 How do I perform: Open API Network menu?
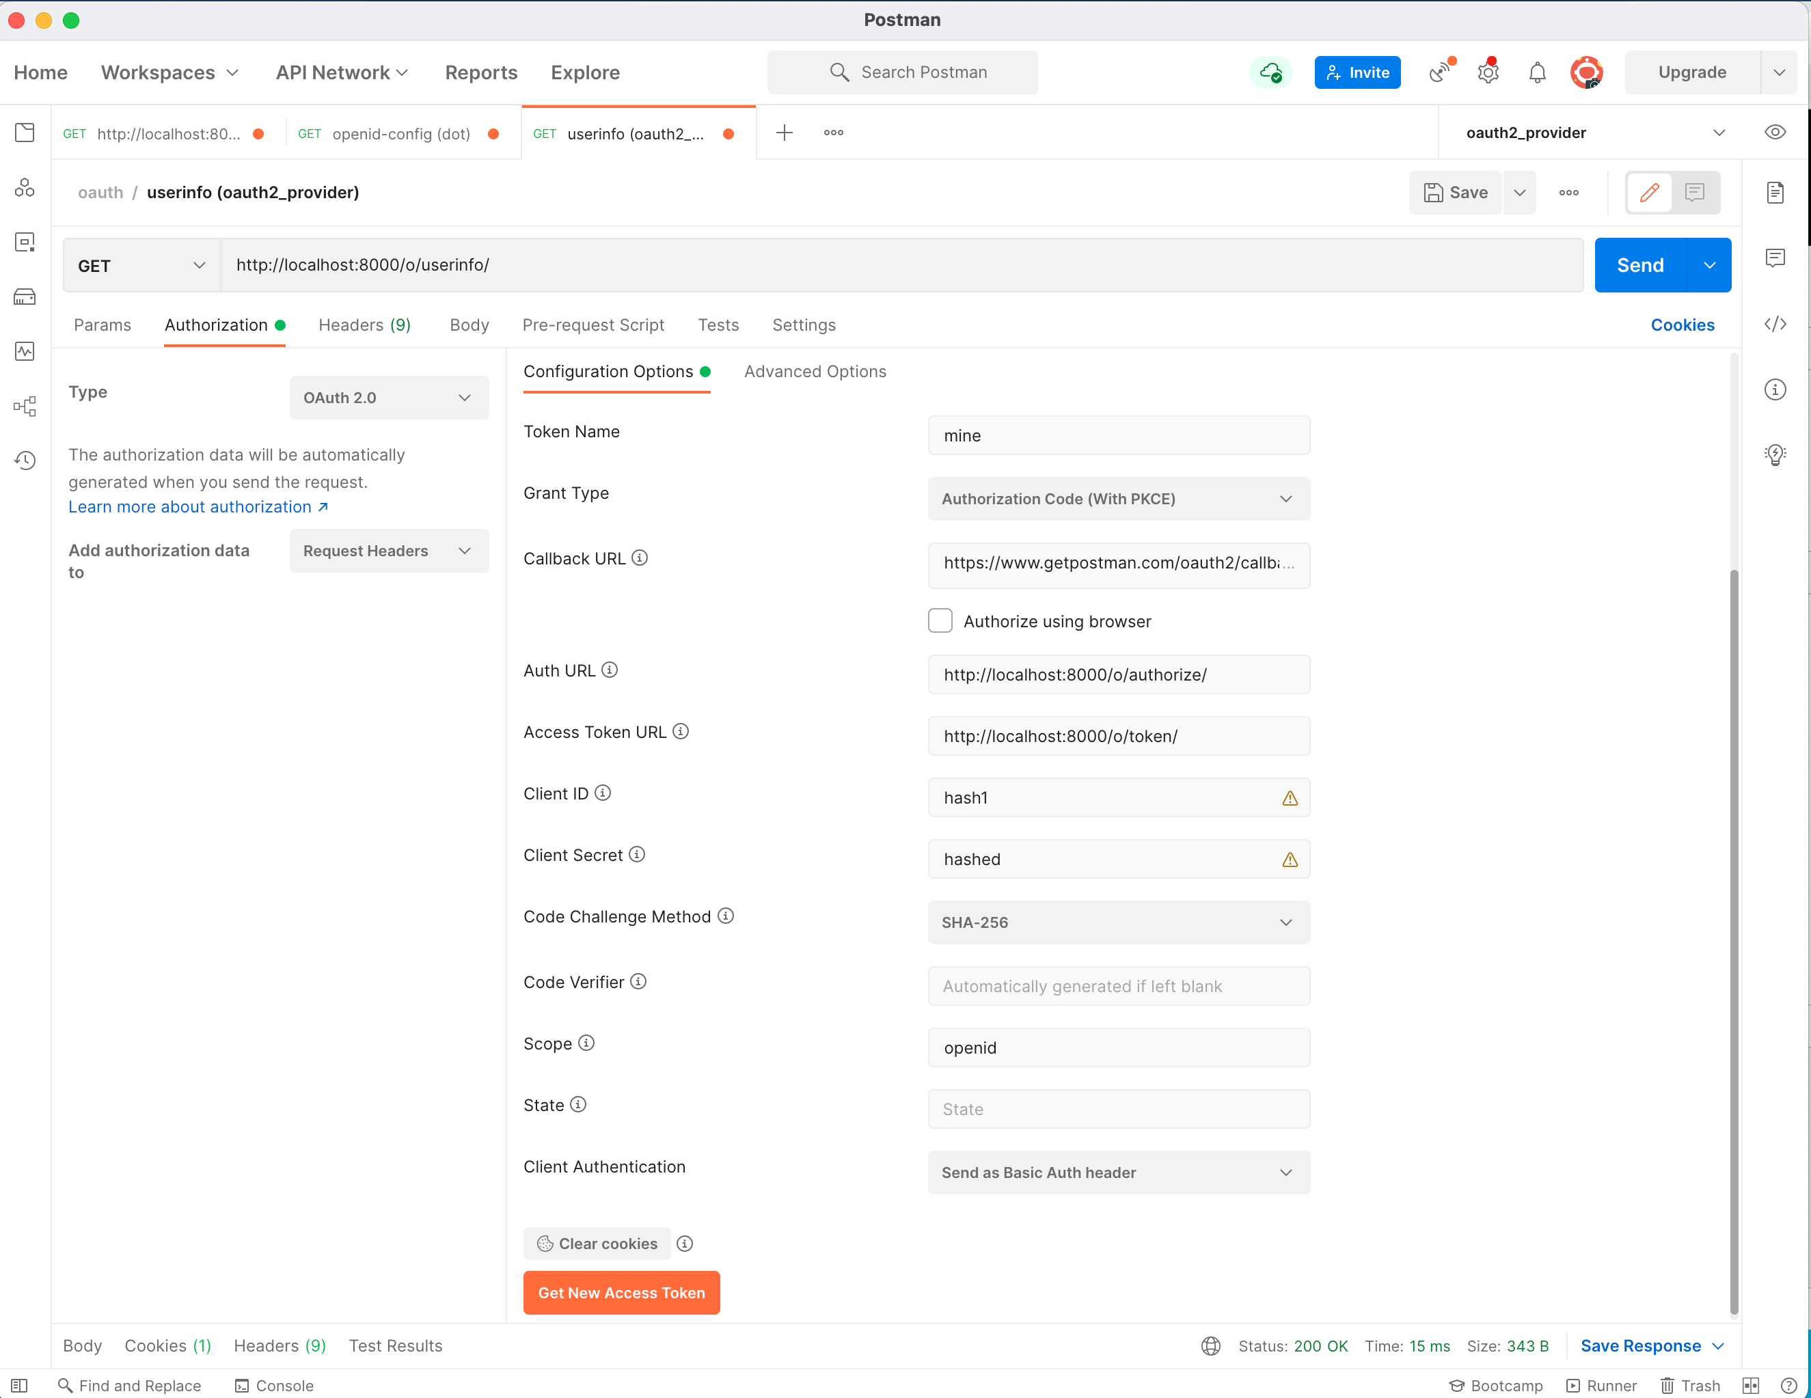click(x=342, y=73)
